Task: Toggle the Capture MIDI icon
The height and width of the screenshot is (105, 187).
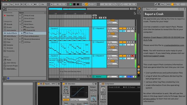Action: [x=92, y=4]
